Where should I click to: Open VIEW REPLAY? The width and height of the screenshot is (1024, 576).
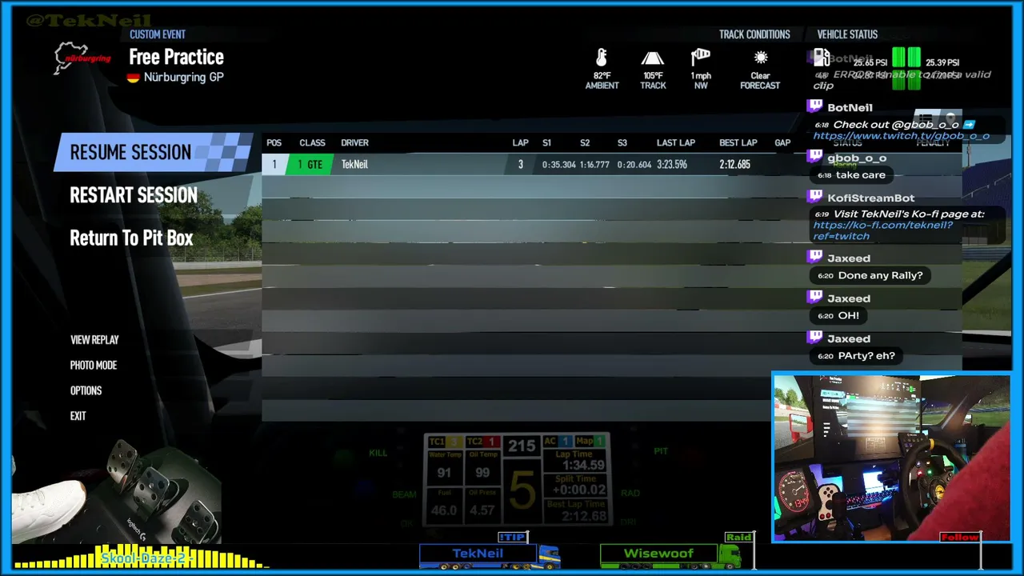pos(94,340)
